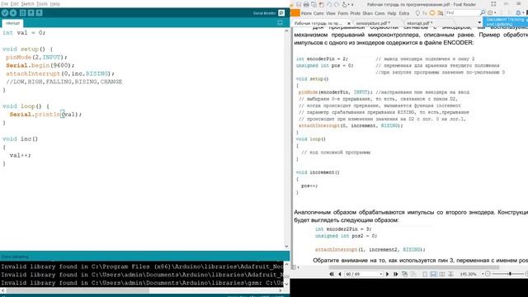The height and width of the screenshot is (297, 528).
Task: Click the Foxit fullscreen toggle icon
Action: pyautogui.click(x=493, y=4)
